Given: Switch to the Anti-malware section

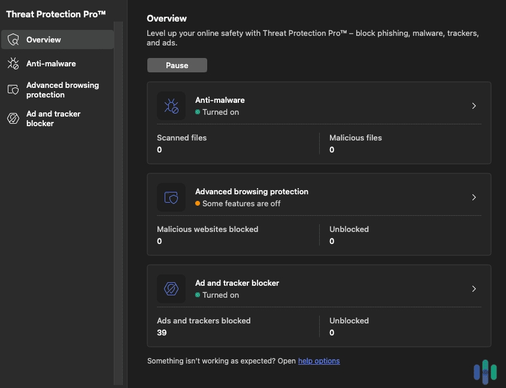Looking at the screenshot, I should pos(50,63).
